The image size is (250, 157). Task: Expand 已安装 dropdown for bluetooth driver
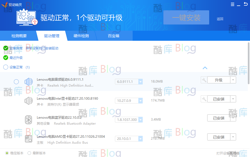tap(233, 118)
